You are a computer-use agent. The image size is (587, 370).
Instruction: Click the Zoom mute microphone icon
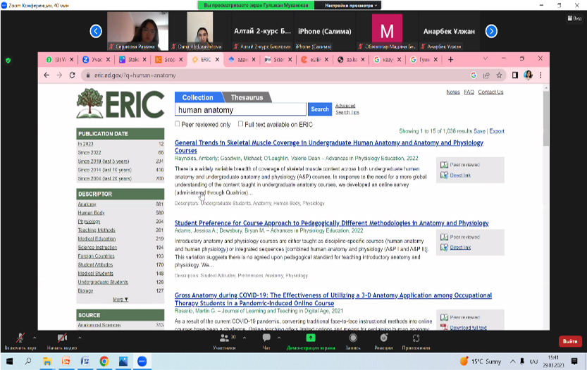click(19, 338)
